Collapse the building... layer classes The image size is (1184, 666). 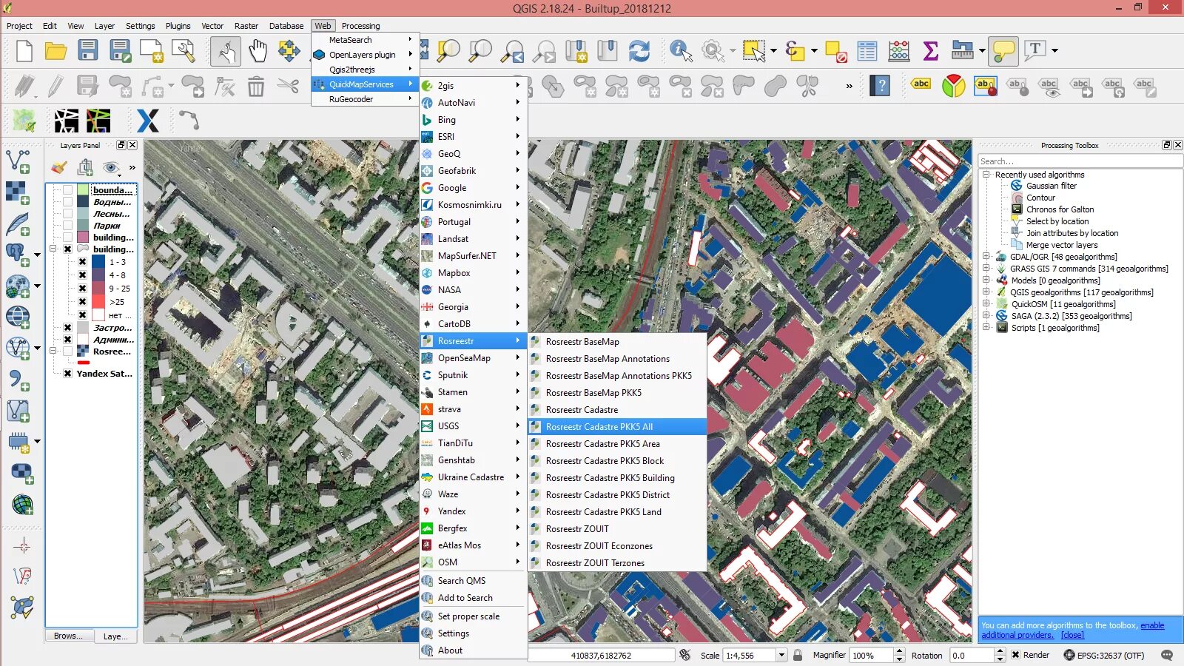click(x=53, y=249)
